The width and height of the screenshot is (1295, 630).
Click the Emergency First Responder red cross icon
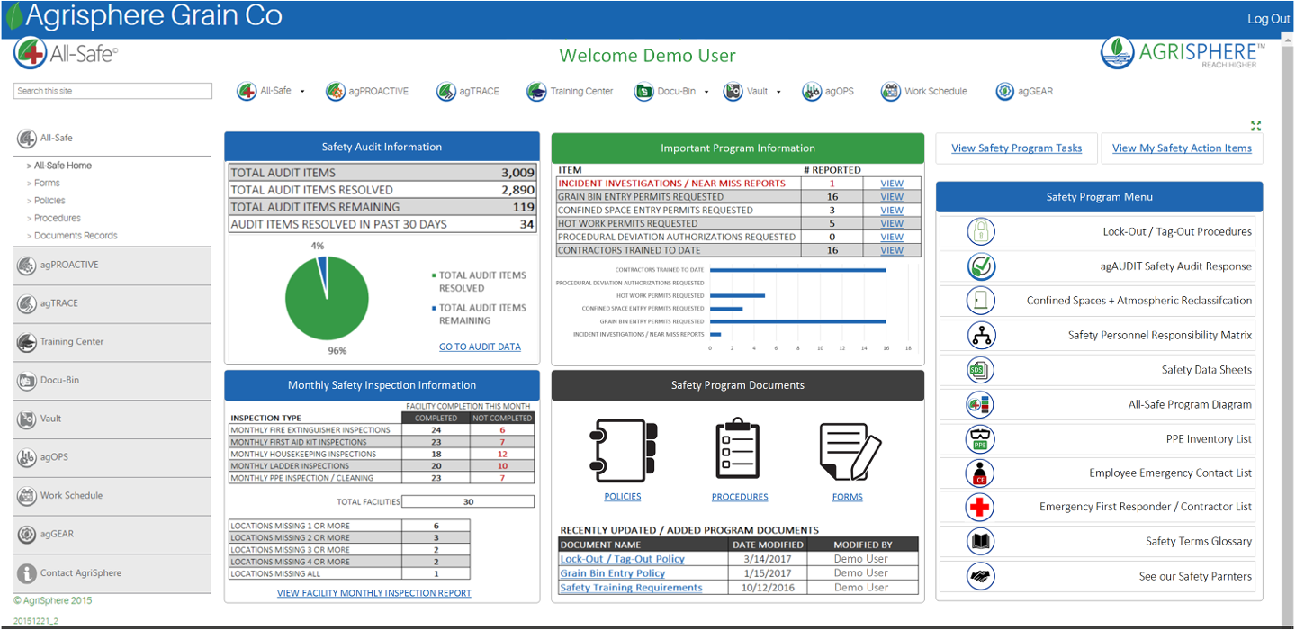(980, 507)
